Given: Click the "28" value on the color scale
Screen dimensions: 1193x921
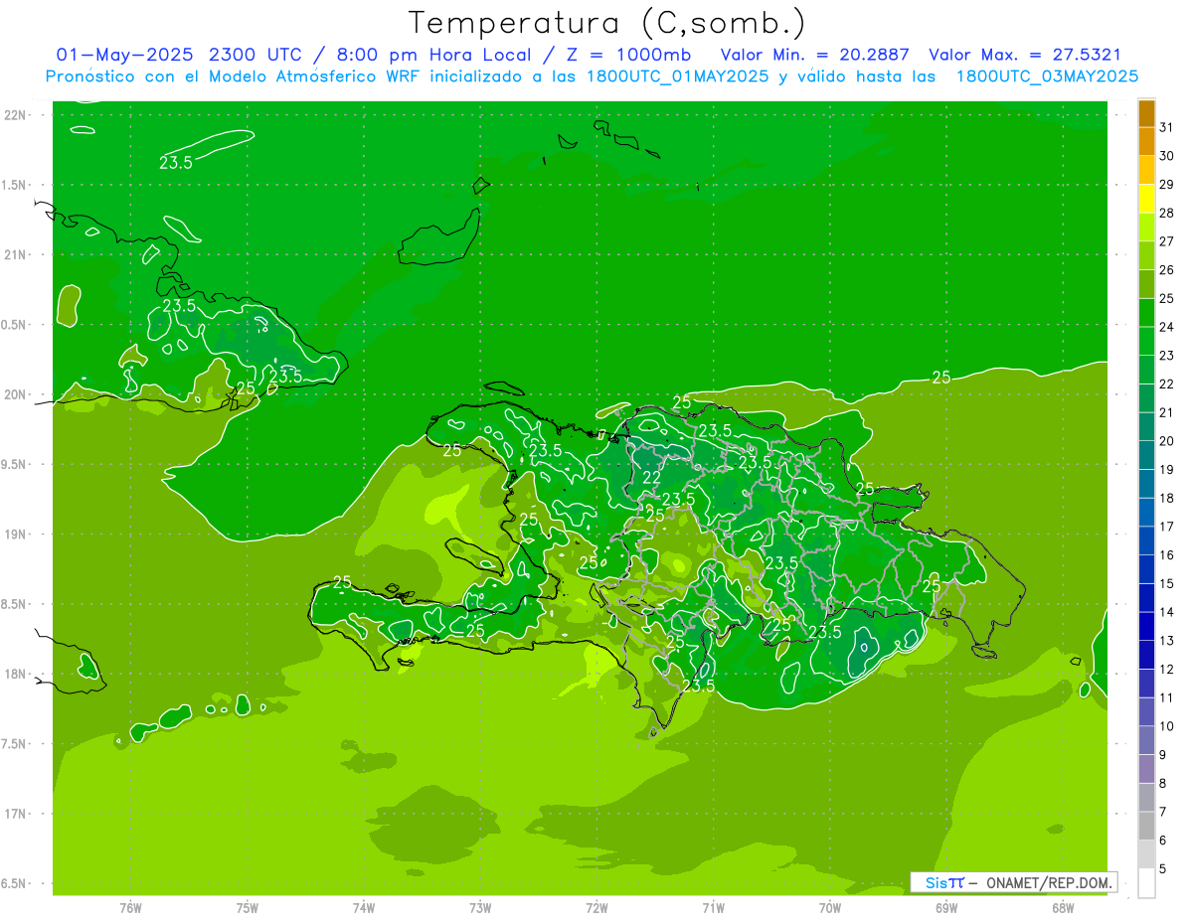Looking at the screenshot, I should pyautogui.click(x=1166, y=213).
